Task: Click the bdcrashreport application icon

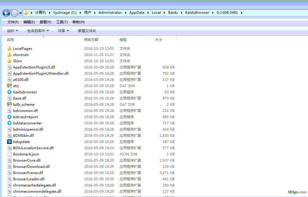Action: click(x=10, y=117)
